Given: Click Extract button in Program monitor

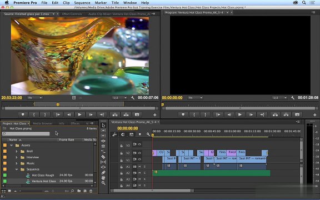Looking at the screenshot, I should coord(286,114).
